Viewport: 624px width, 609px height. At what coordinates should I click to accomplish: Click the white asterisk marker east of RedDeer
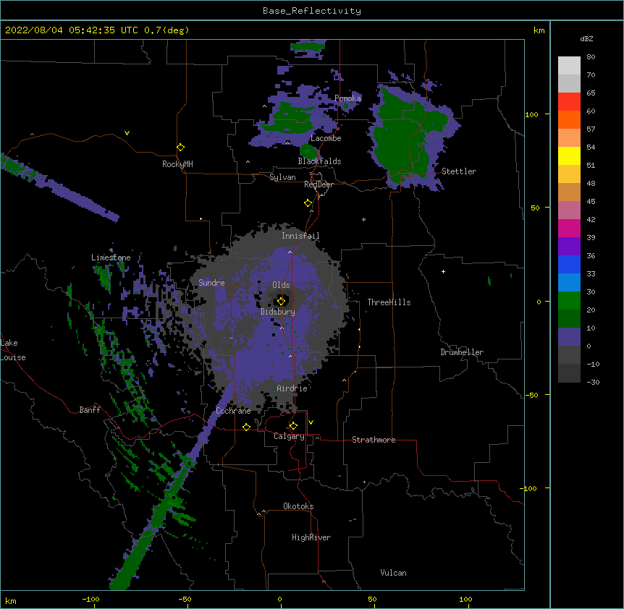point(363,219)
